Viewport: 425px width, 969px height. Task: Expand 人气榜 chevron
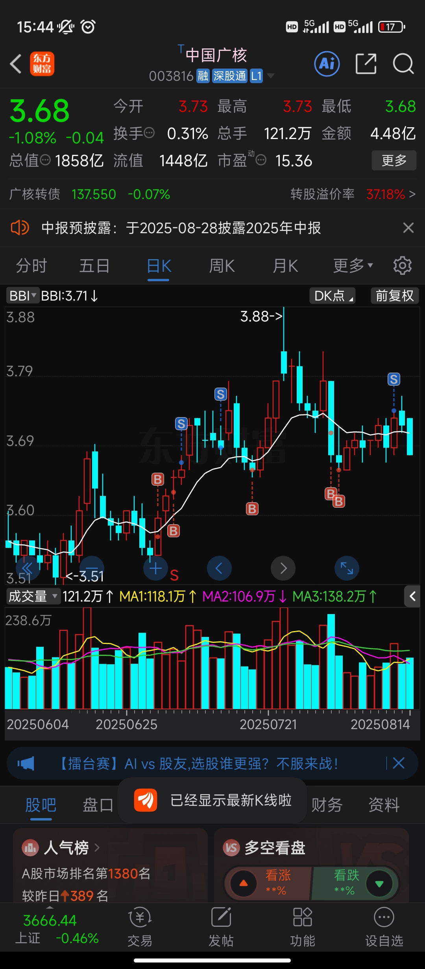tap(97, 847)
